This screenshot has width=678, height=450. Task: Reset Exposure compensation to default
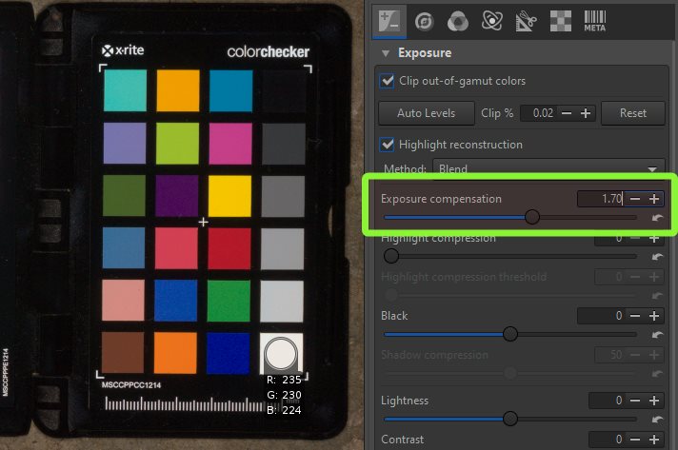[x=657, y=218]
